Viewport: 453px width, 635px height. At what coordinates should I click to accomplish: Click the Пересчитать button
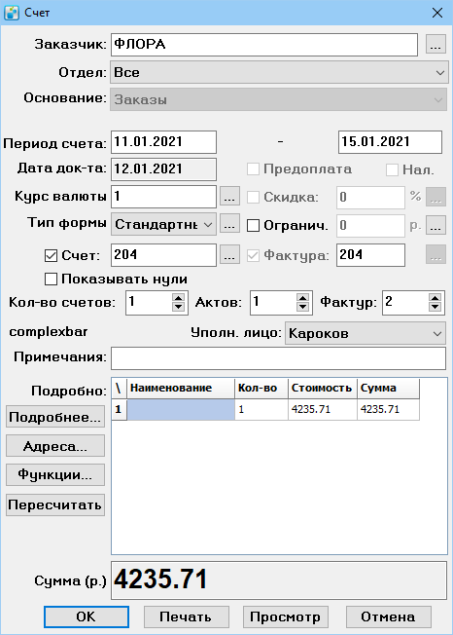55,505
